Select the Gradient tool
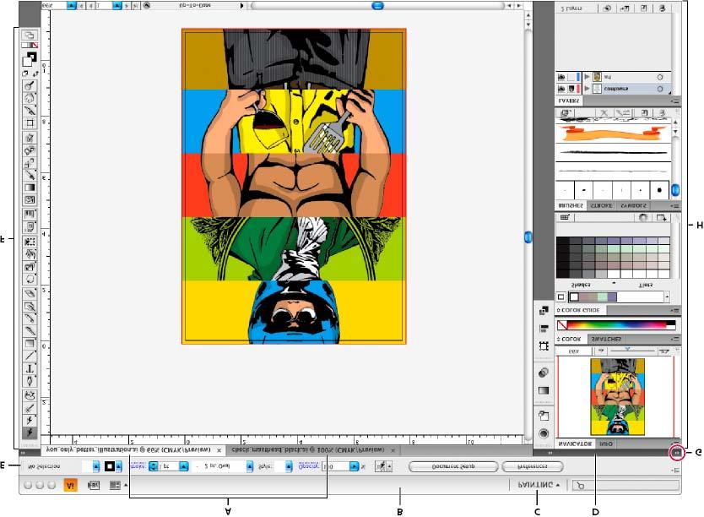This screenshot has height=517, width=704. 30,188
